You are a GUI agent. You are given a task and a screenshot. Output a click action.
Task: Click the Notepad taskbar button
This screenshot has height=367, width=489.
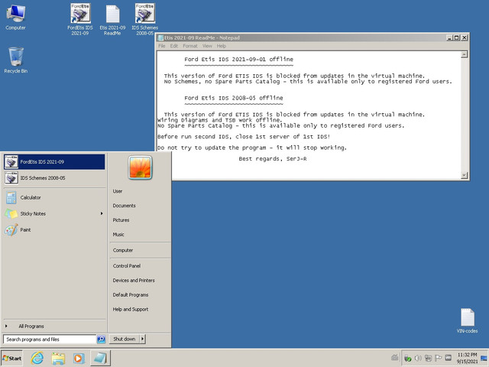tap(100, 358)
